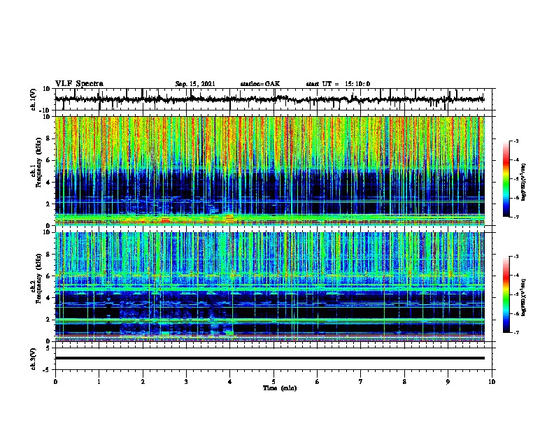554x428 pixels.
Task: Click time axis tick label "2"
Action: (x=143, y=381)
